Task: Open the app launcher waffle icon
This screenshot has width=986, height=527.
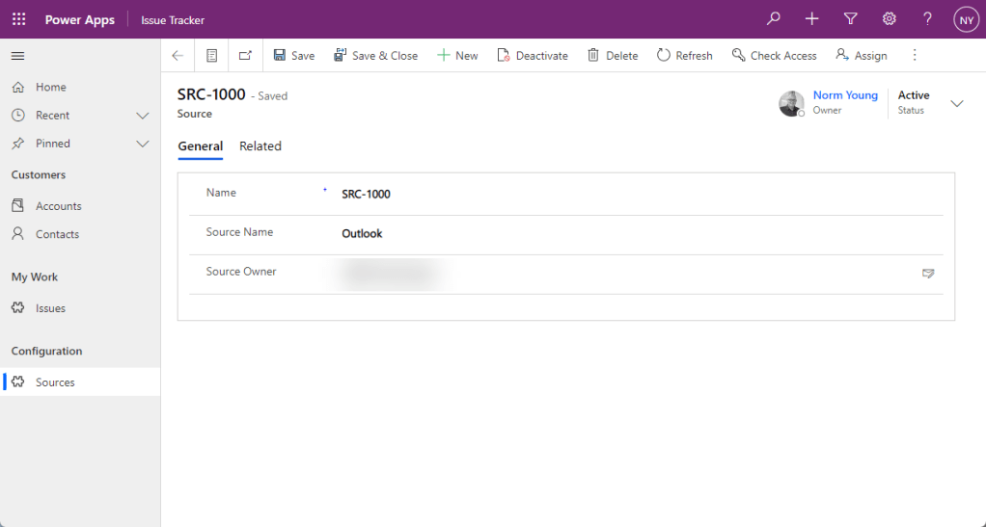Action: point(19,19)
